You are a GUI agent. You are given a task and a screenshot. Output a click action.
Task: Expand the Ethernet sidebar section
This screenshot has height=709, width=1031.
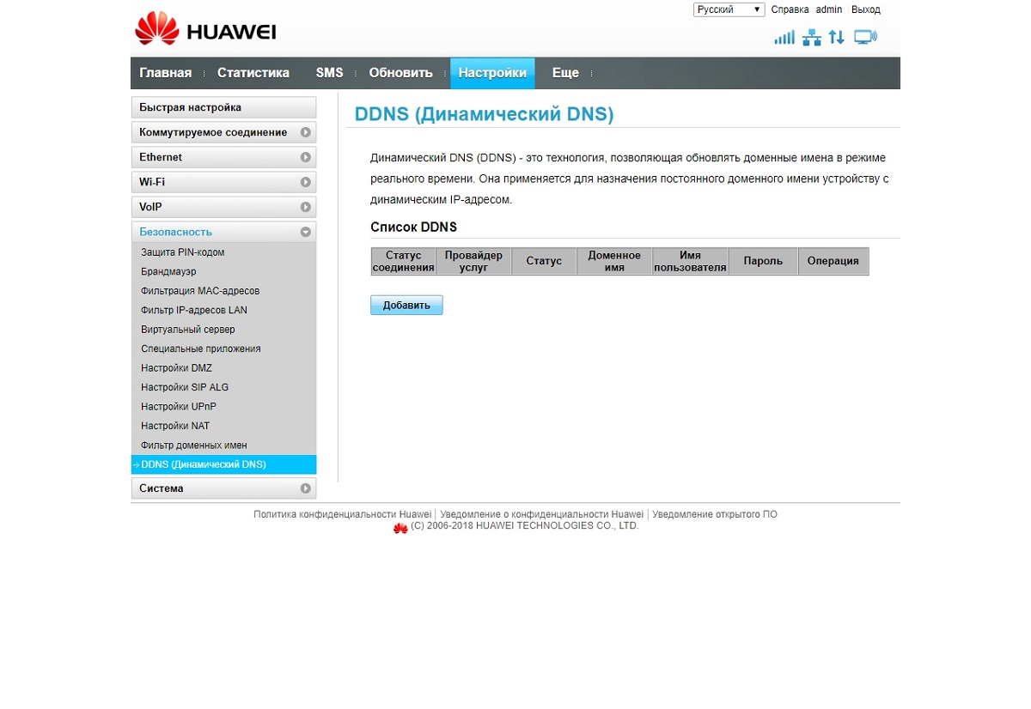pyautogui.click(x=223, y=157)
